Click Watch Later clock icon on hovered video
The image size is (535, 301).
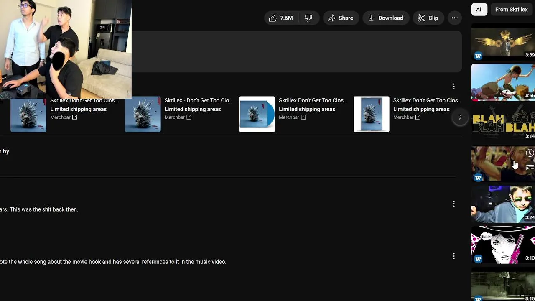click(x=530, y=153)
